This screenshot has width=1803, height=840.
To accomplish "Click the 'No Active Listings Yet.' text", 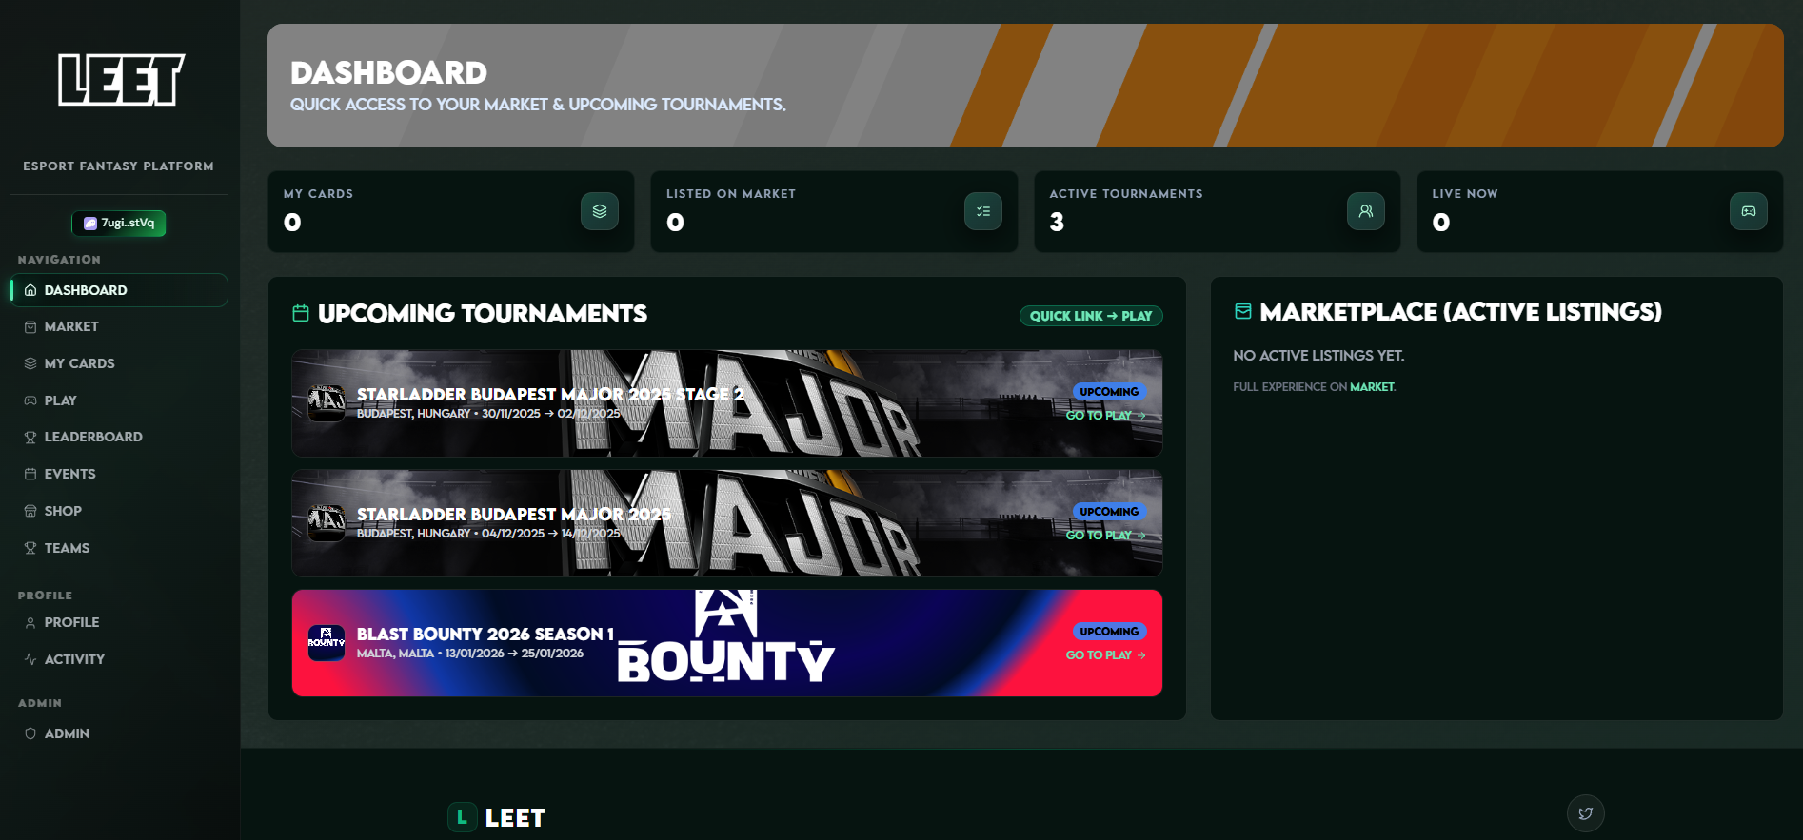I will [x=1318, y=356].
